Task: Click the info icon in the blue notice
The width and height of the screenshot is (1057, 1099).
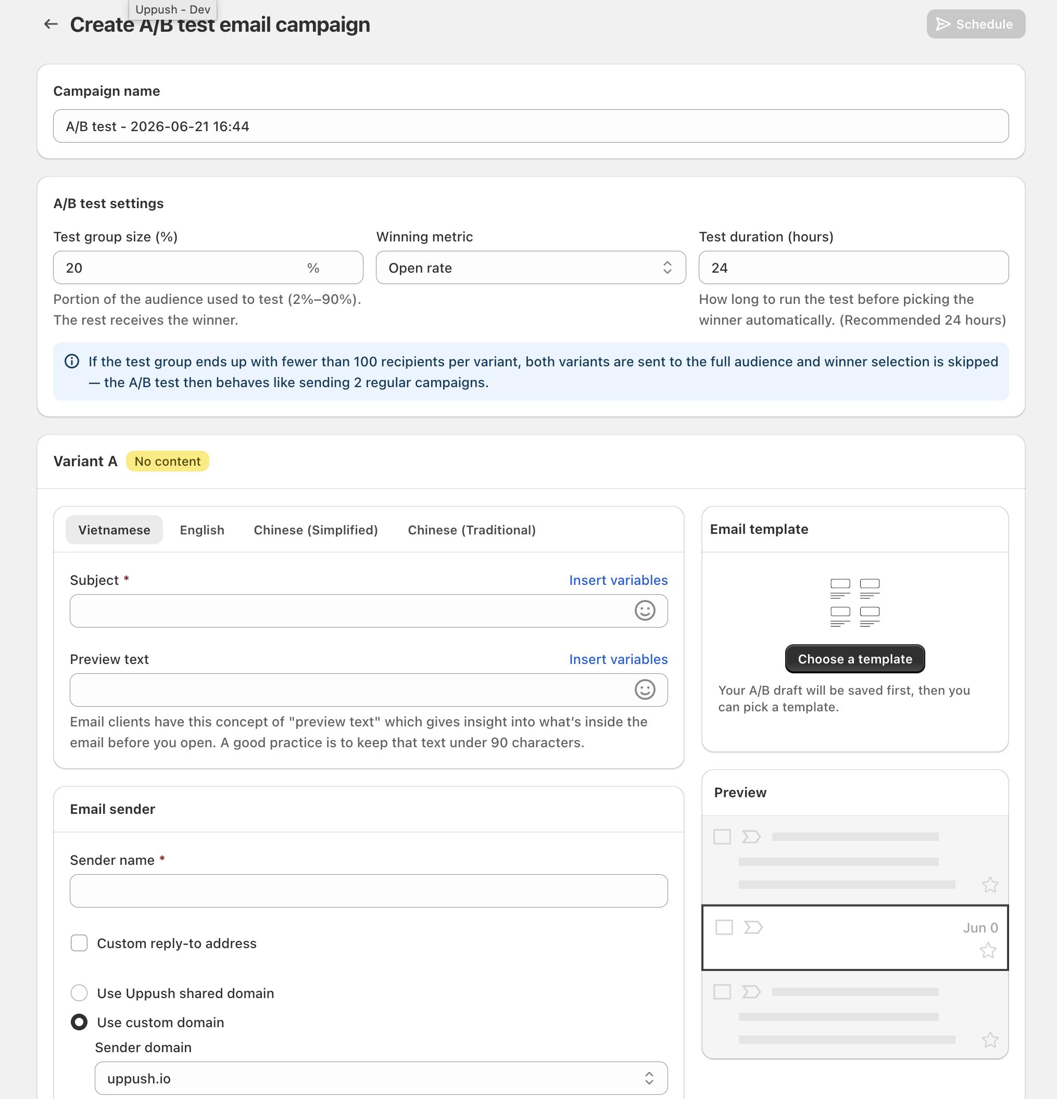Action: point(72,362)
